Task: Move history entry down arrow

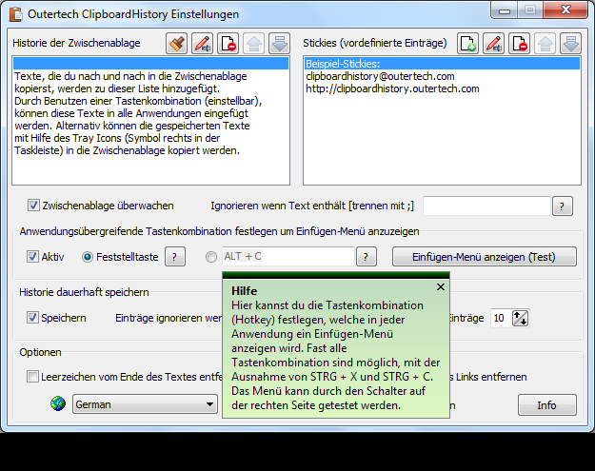Action: tap(280, 43)
